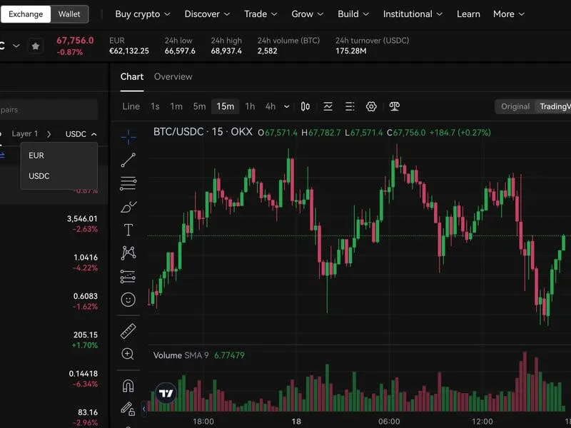Open the Layer 1 chevron in the sidebar
This screenshot has height=428, width=571.
pyautogui.click(x=49, y=133)
